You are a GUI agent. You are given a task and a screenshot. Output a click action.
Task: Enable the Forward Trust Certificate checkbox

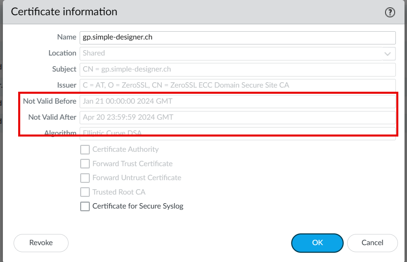coord(85,164)
